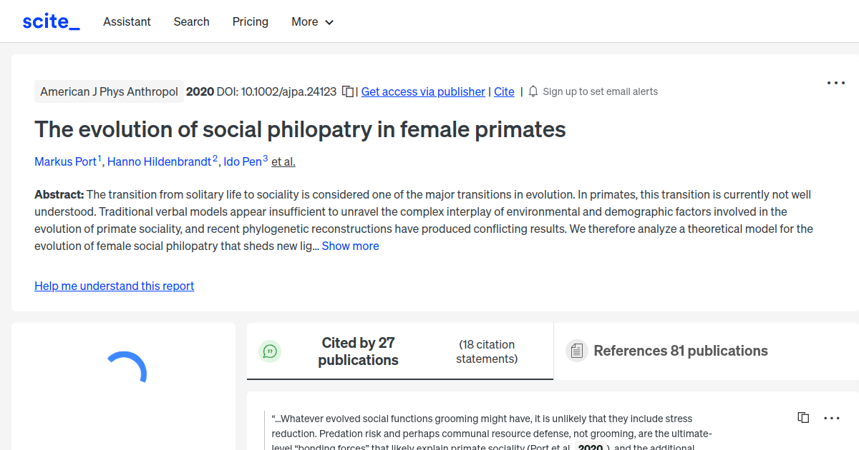Click Help me understand this report
The height and width of the screenshot is (450, 859).
[114, 286]
